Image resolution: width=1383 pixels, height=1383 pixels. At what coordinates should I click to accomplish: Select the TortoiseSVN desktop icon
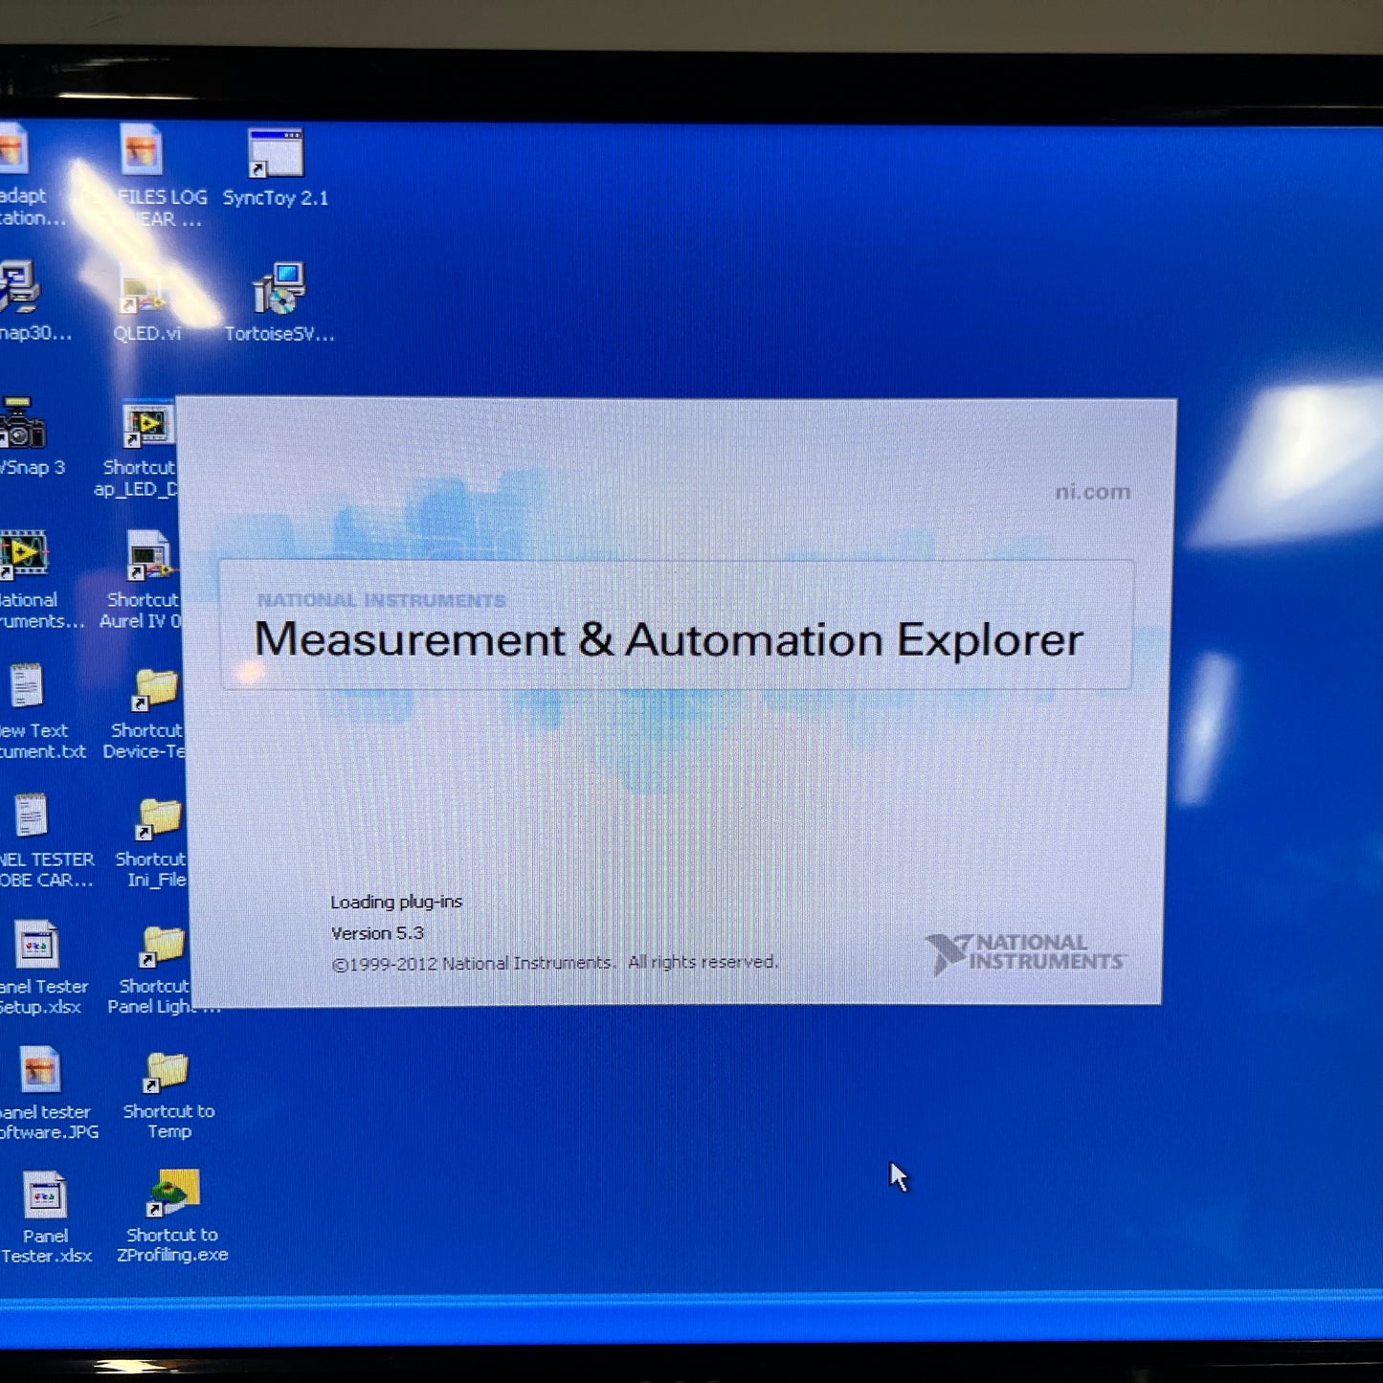click(279, 289)
